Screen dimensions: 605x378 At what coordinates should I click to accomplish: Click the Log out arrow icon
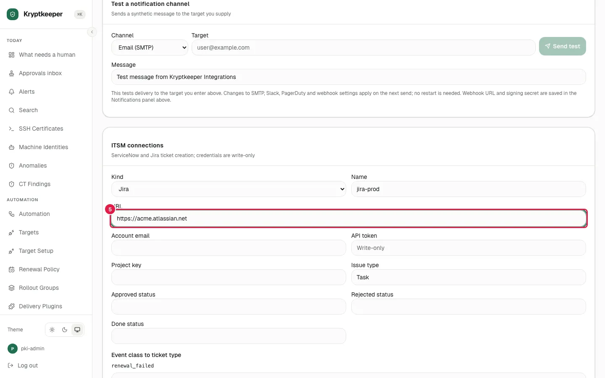(11, 366)
